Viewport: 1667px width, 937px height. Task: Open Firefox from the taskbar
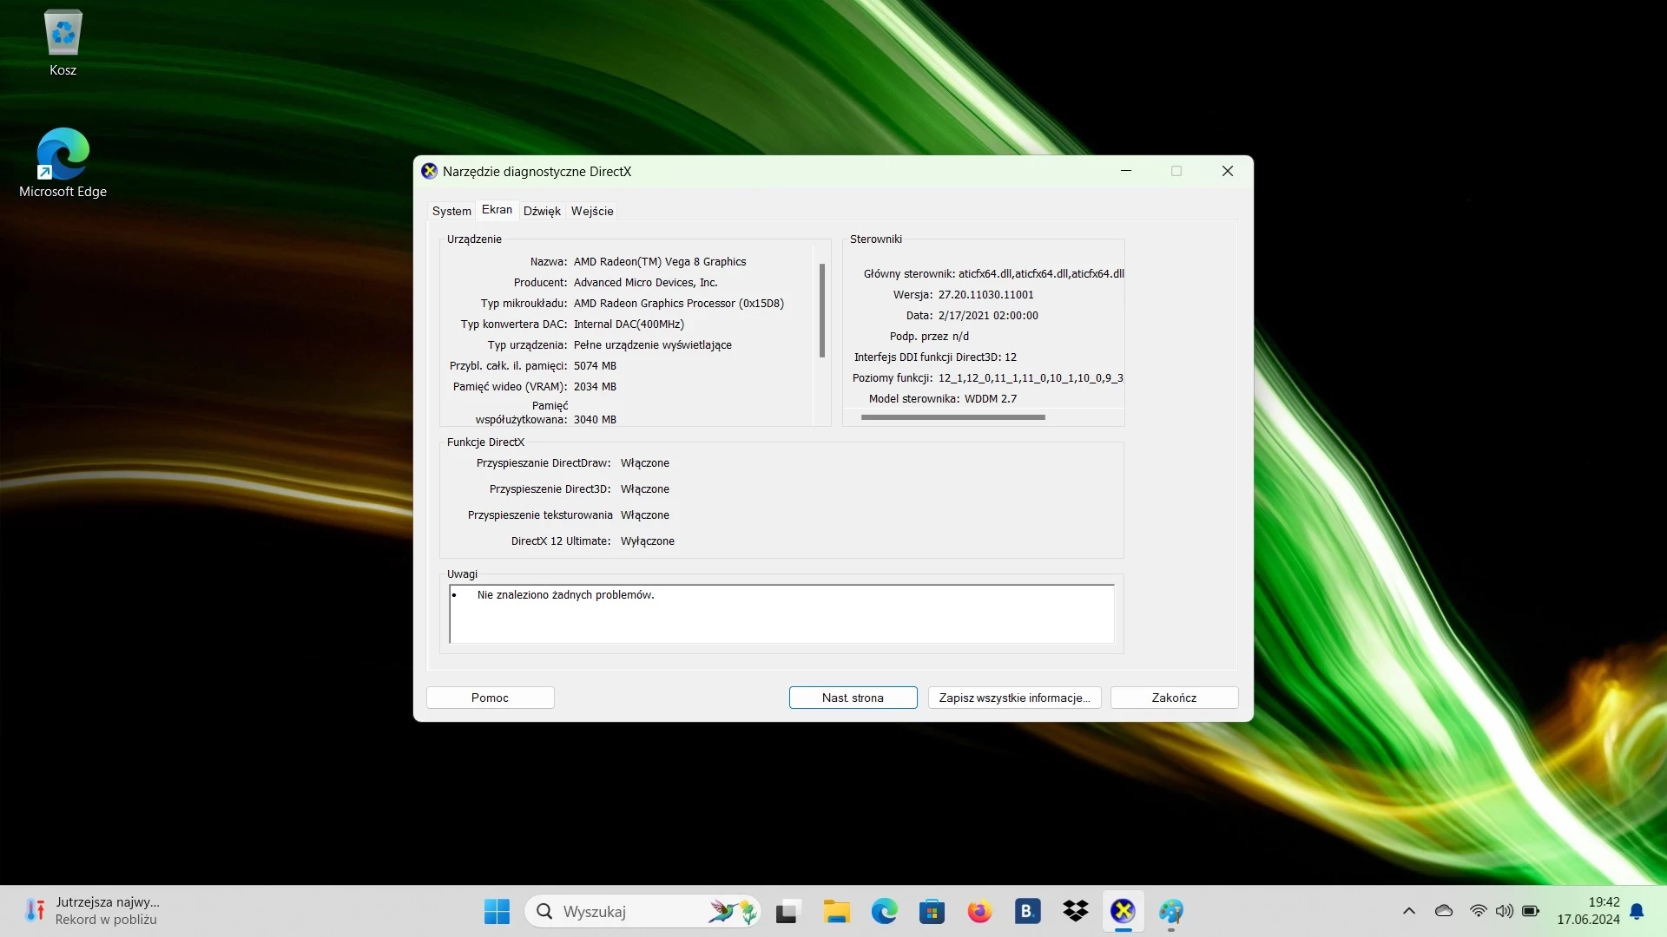tap(979, 912)
